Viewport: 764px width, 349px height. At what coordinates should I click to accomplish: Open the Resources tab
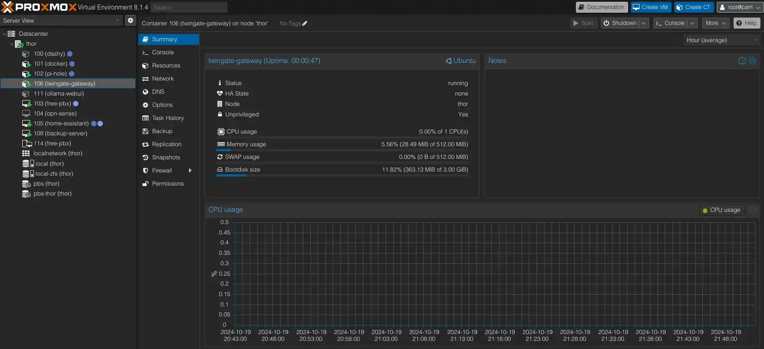169,66
